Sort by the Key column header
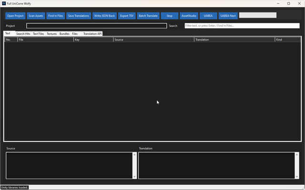Image resolution: width=305 pixels, height=190 pixels. pyautogui.click(x=93, y=40)
